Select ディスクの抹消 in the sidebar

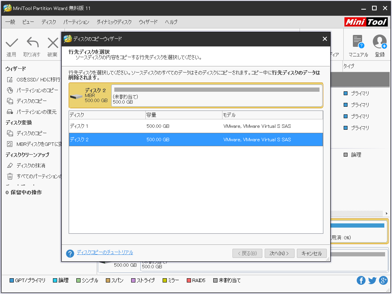click(x=31, y=165)
